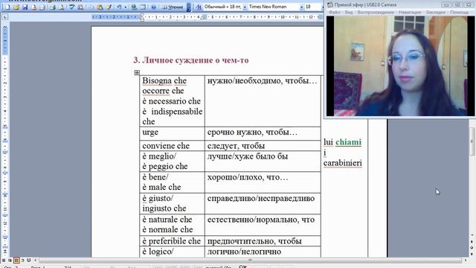The image size is (476, 268).
Task: Open Закладки menu in camera window
Action: pos(435,13)
